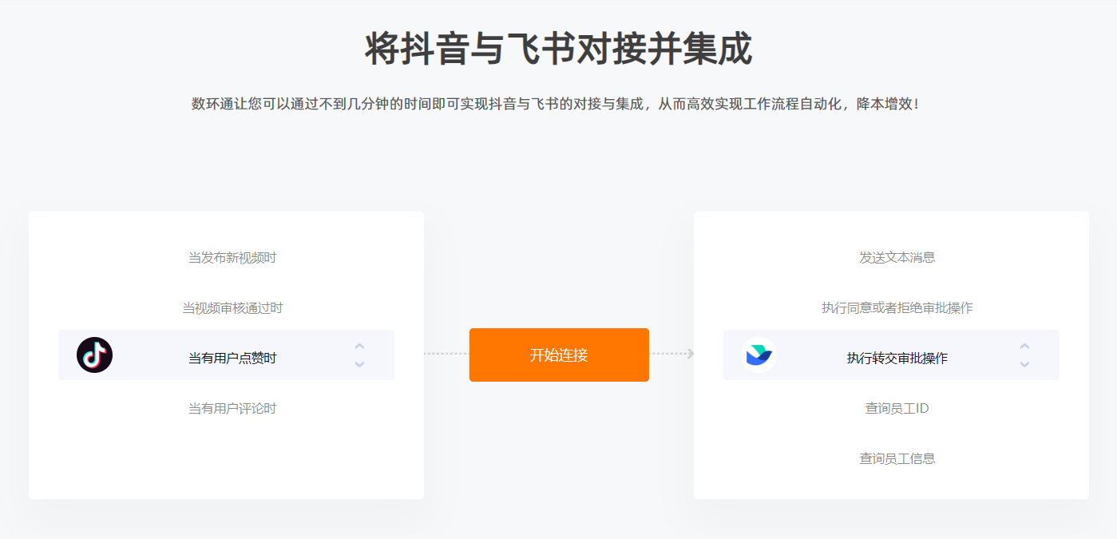The width and height of the screenshot is (1117, 539).
Task: Select highlighted 当有用户点赞时 trigger row
Action: 226,355
